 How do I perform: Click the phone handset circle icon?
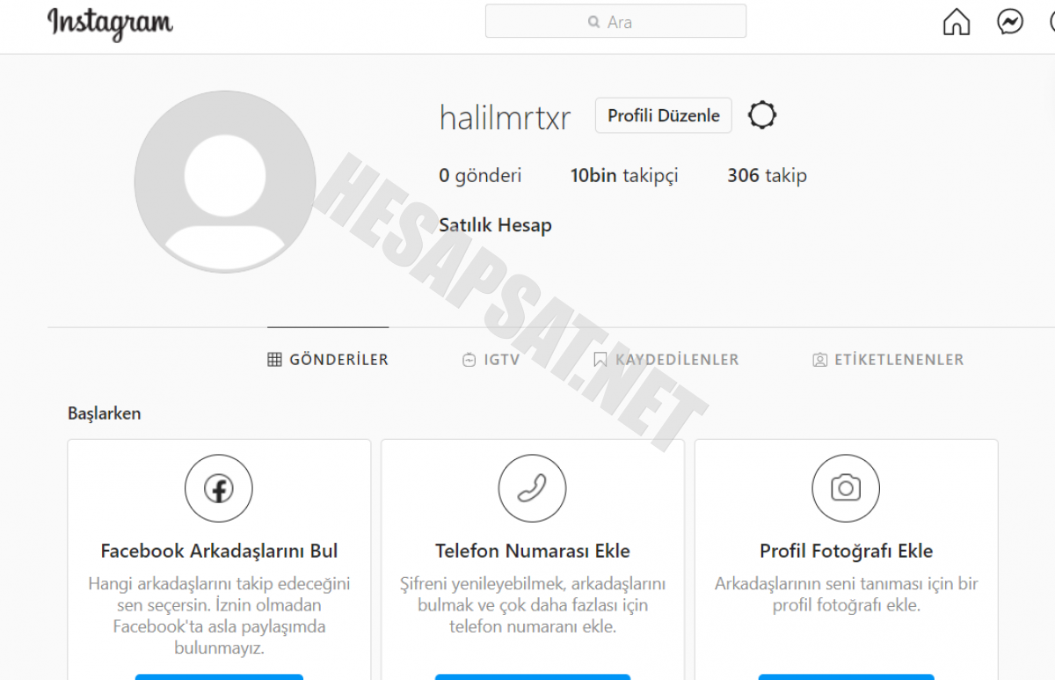point(532,488)
